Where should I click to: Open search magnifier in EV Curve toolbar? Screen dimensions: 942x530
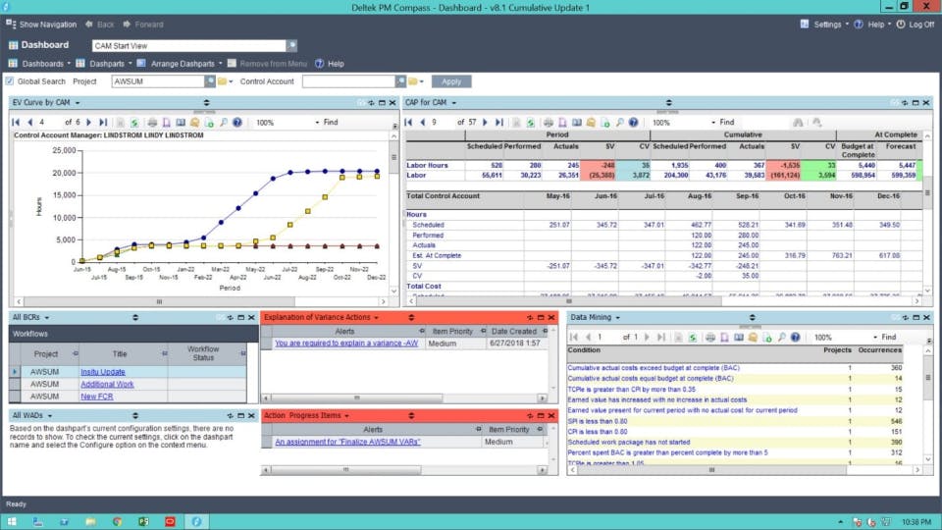[x=224, y=122]
